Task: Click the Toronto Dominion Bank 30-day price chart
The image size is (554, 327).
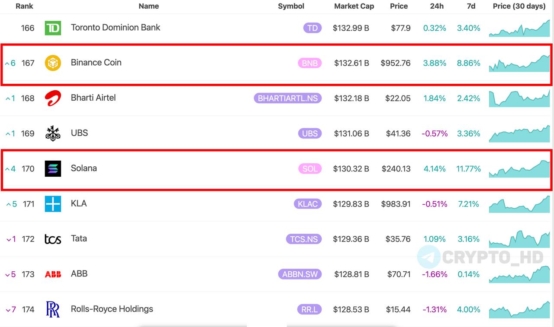Action: pyautogui.click(x=519, y=28)
